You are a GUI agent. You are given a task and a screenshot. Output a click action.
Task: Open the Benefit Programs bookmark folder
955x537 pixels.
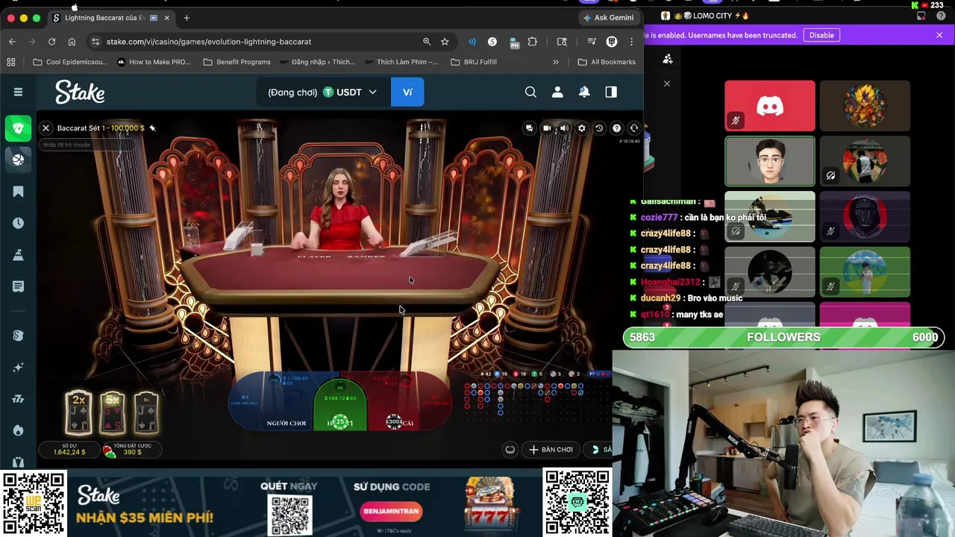click(237, 62)
